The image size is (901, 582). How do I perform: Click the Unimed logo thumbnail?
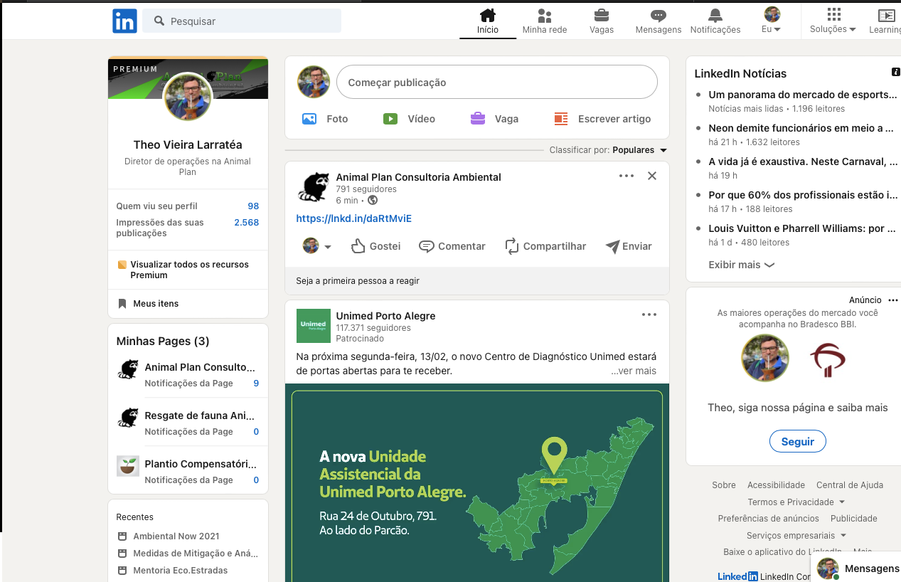(x=314, y=326)
